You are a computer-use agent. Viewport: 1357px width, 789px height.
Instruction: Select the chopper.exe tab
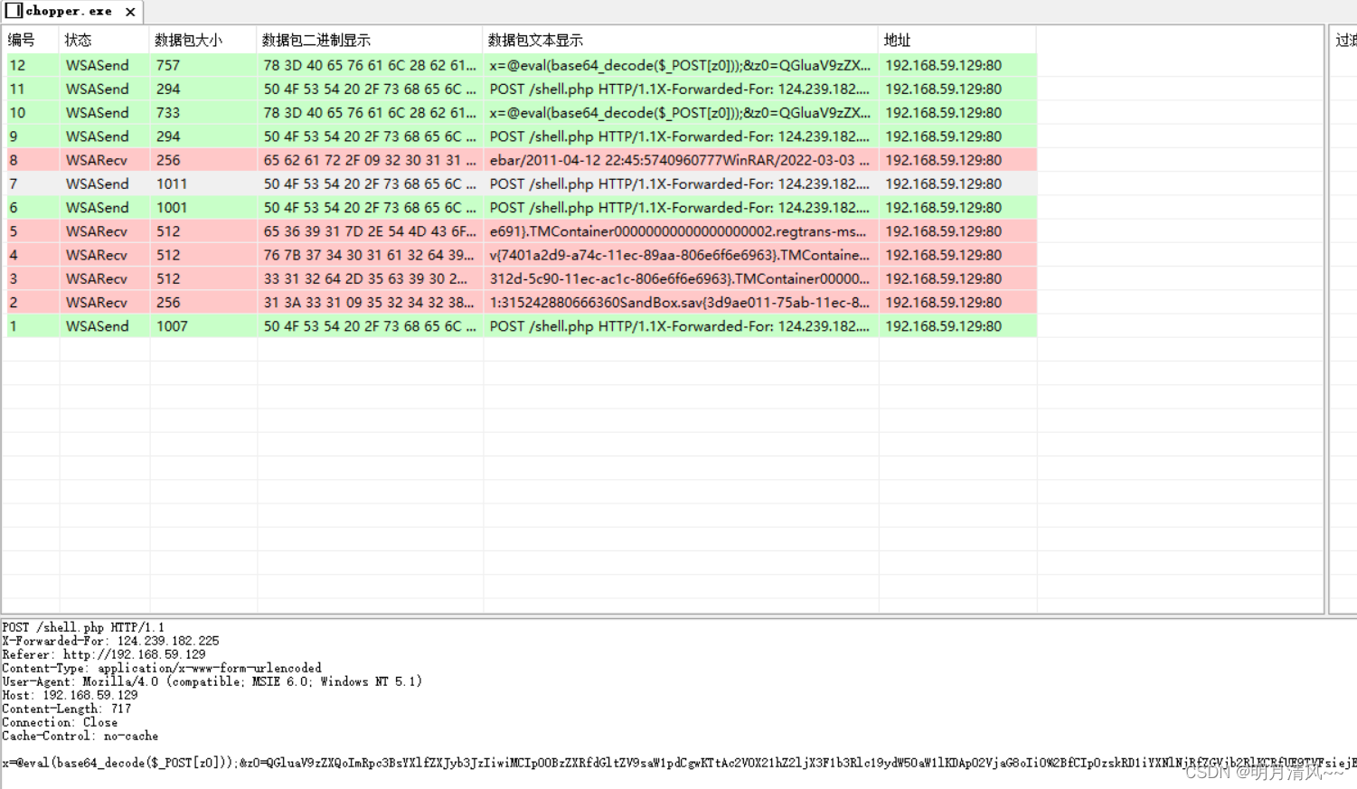pos(71,12)
